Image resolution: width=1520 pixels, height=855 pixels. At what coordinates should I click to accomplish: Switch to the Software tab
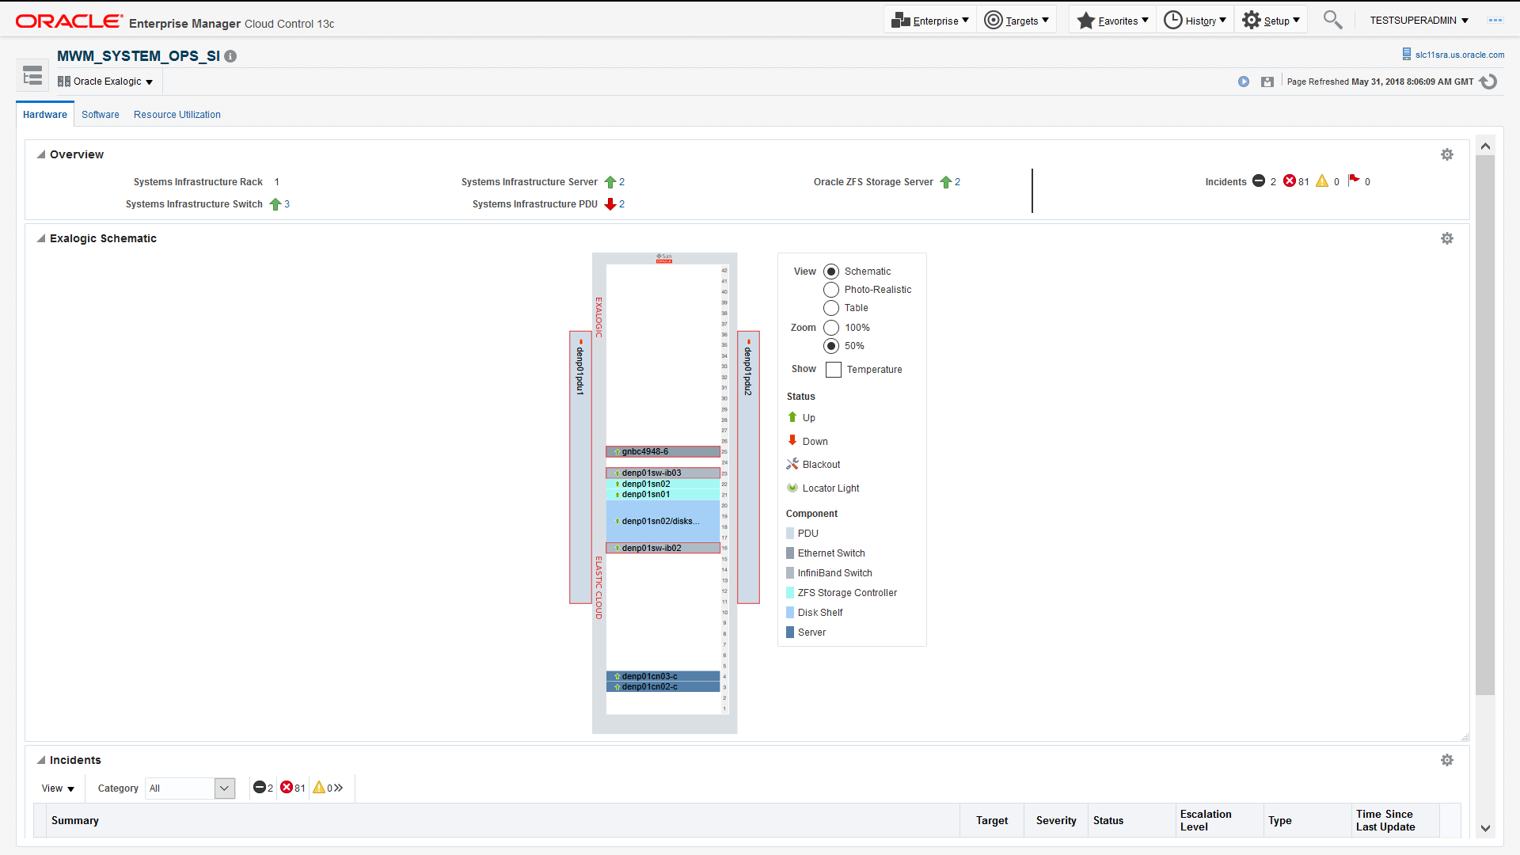(x=101, y=115)
